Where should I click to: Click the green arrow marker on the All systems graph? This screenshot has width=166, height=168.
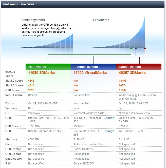coord(131,48)
